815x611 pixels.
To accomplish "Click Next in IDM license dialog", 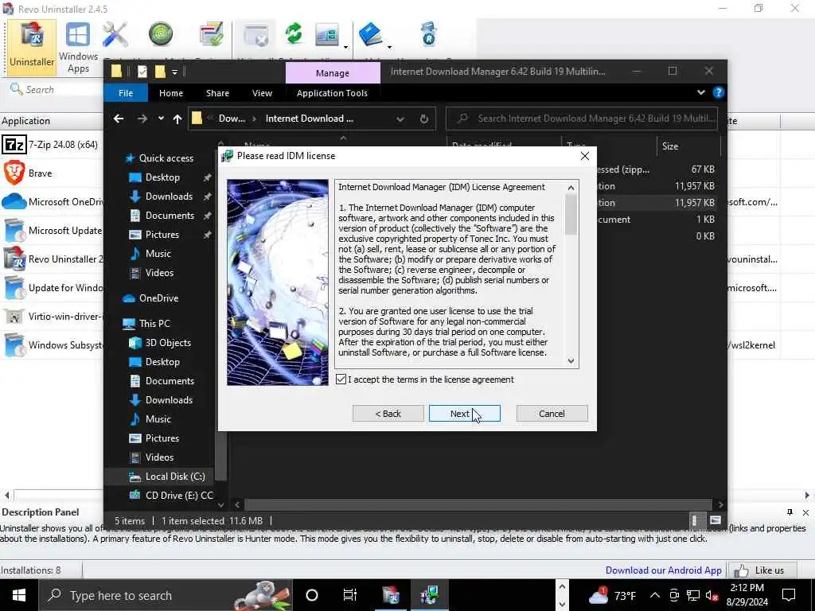I will click(x=465, y=414).
